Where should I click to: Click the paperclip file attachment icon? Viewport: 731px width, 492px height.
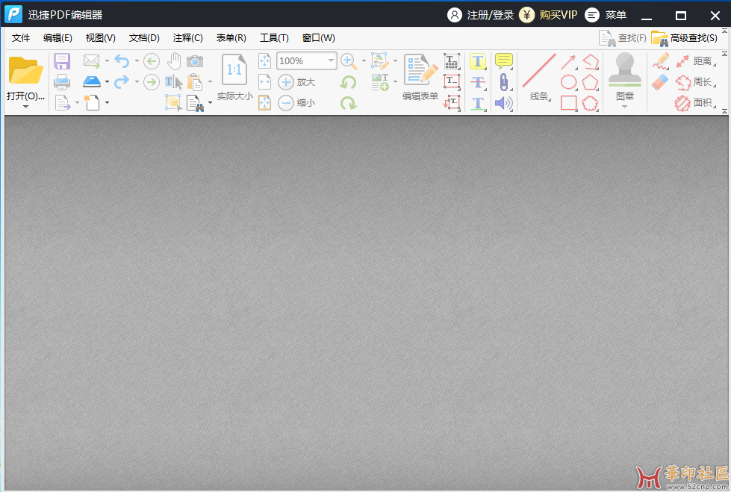pyautogui.click(x=504, y=82)
